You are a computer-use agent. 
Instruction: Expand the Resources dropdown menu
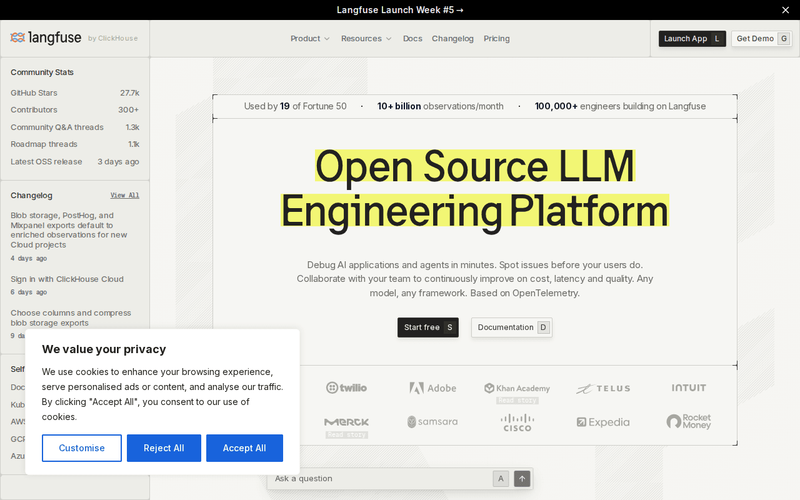point(366,39)
